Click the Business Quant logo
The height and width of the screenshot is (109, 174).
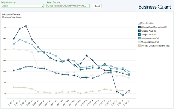click(x=155, y=6)
